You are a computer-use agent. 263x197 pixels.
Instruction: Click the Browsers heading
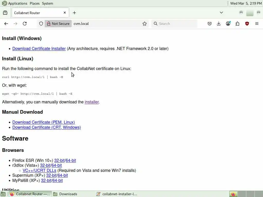pos(13,150)
